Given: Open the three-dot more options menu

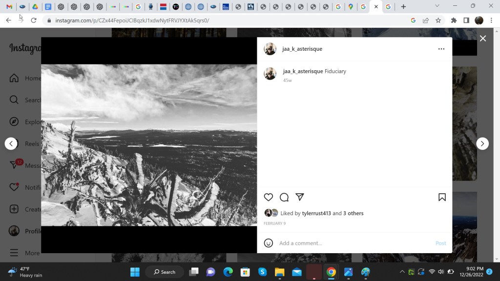Looking at the screenshot, I should 441,49.
